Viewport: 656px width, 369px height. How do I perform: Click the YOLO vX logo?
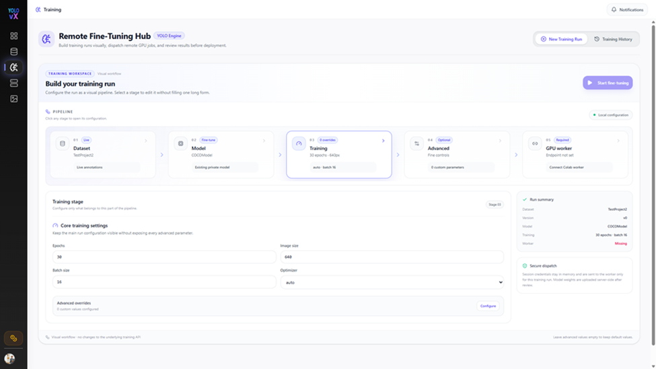pos(13,13)
